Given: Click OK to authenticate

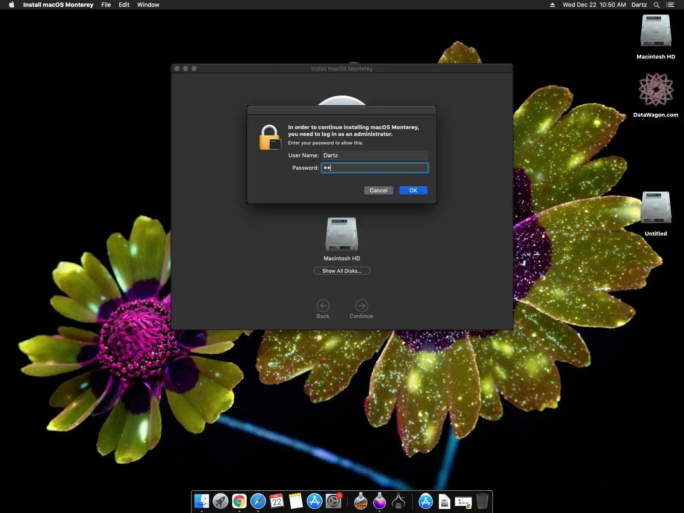Looking at the screenshot, I should tap(413, 190).
